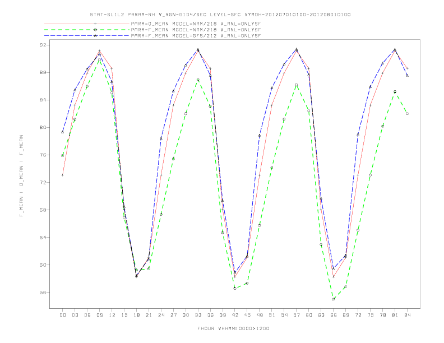Click x-axis tick label 12

(x=112, y=315)
